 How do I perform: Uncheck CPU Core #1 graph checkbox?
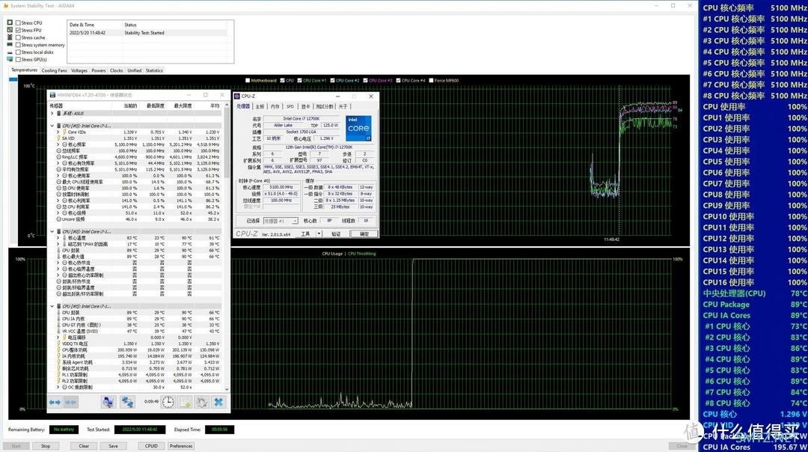point(299,80)
